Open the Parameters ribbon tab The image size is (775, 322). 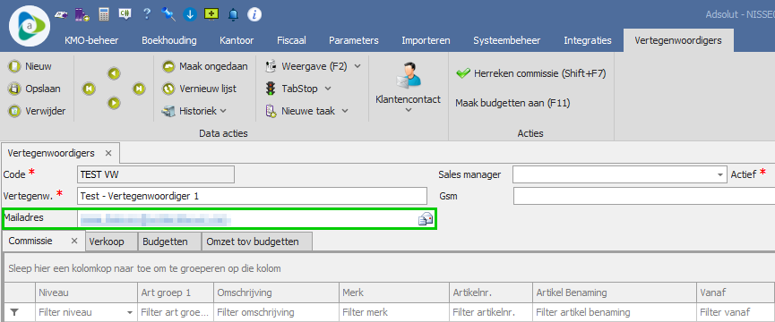353,40
